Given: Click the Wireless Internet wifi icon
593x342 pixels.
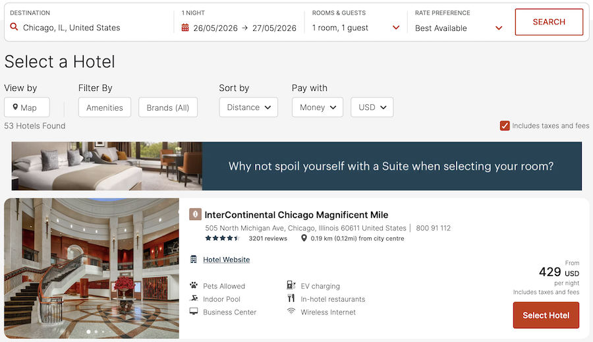Looking at the screenshot, I should click(291, 311).
